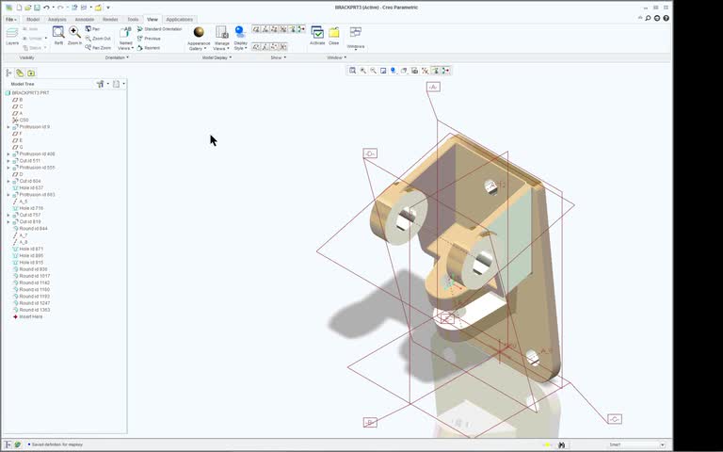
Task: Expand Protrusion id 9 in model tree
Action: [x=8, y=127]
